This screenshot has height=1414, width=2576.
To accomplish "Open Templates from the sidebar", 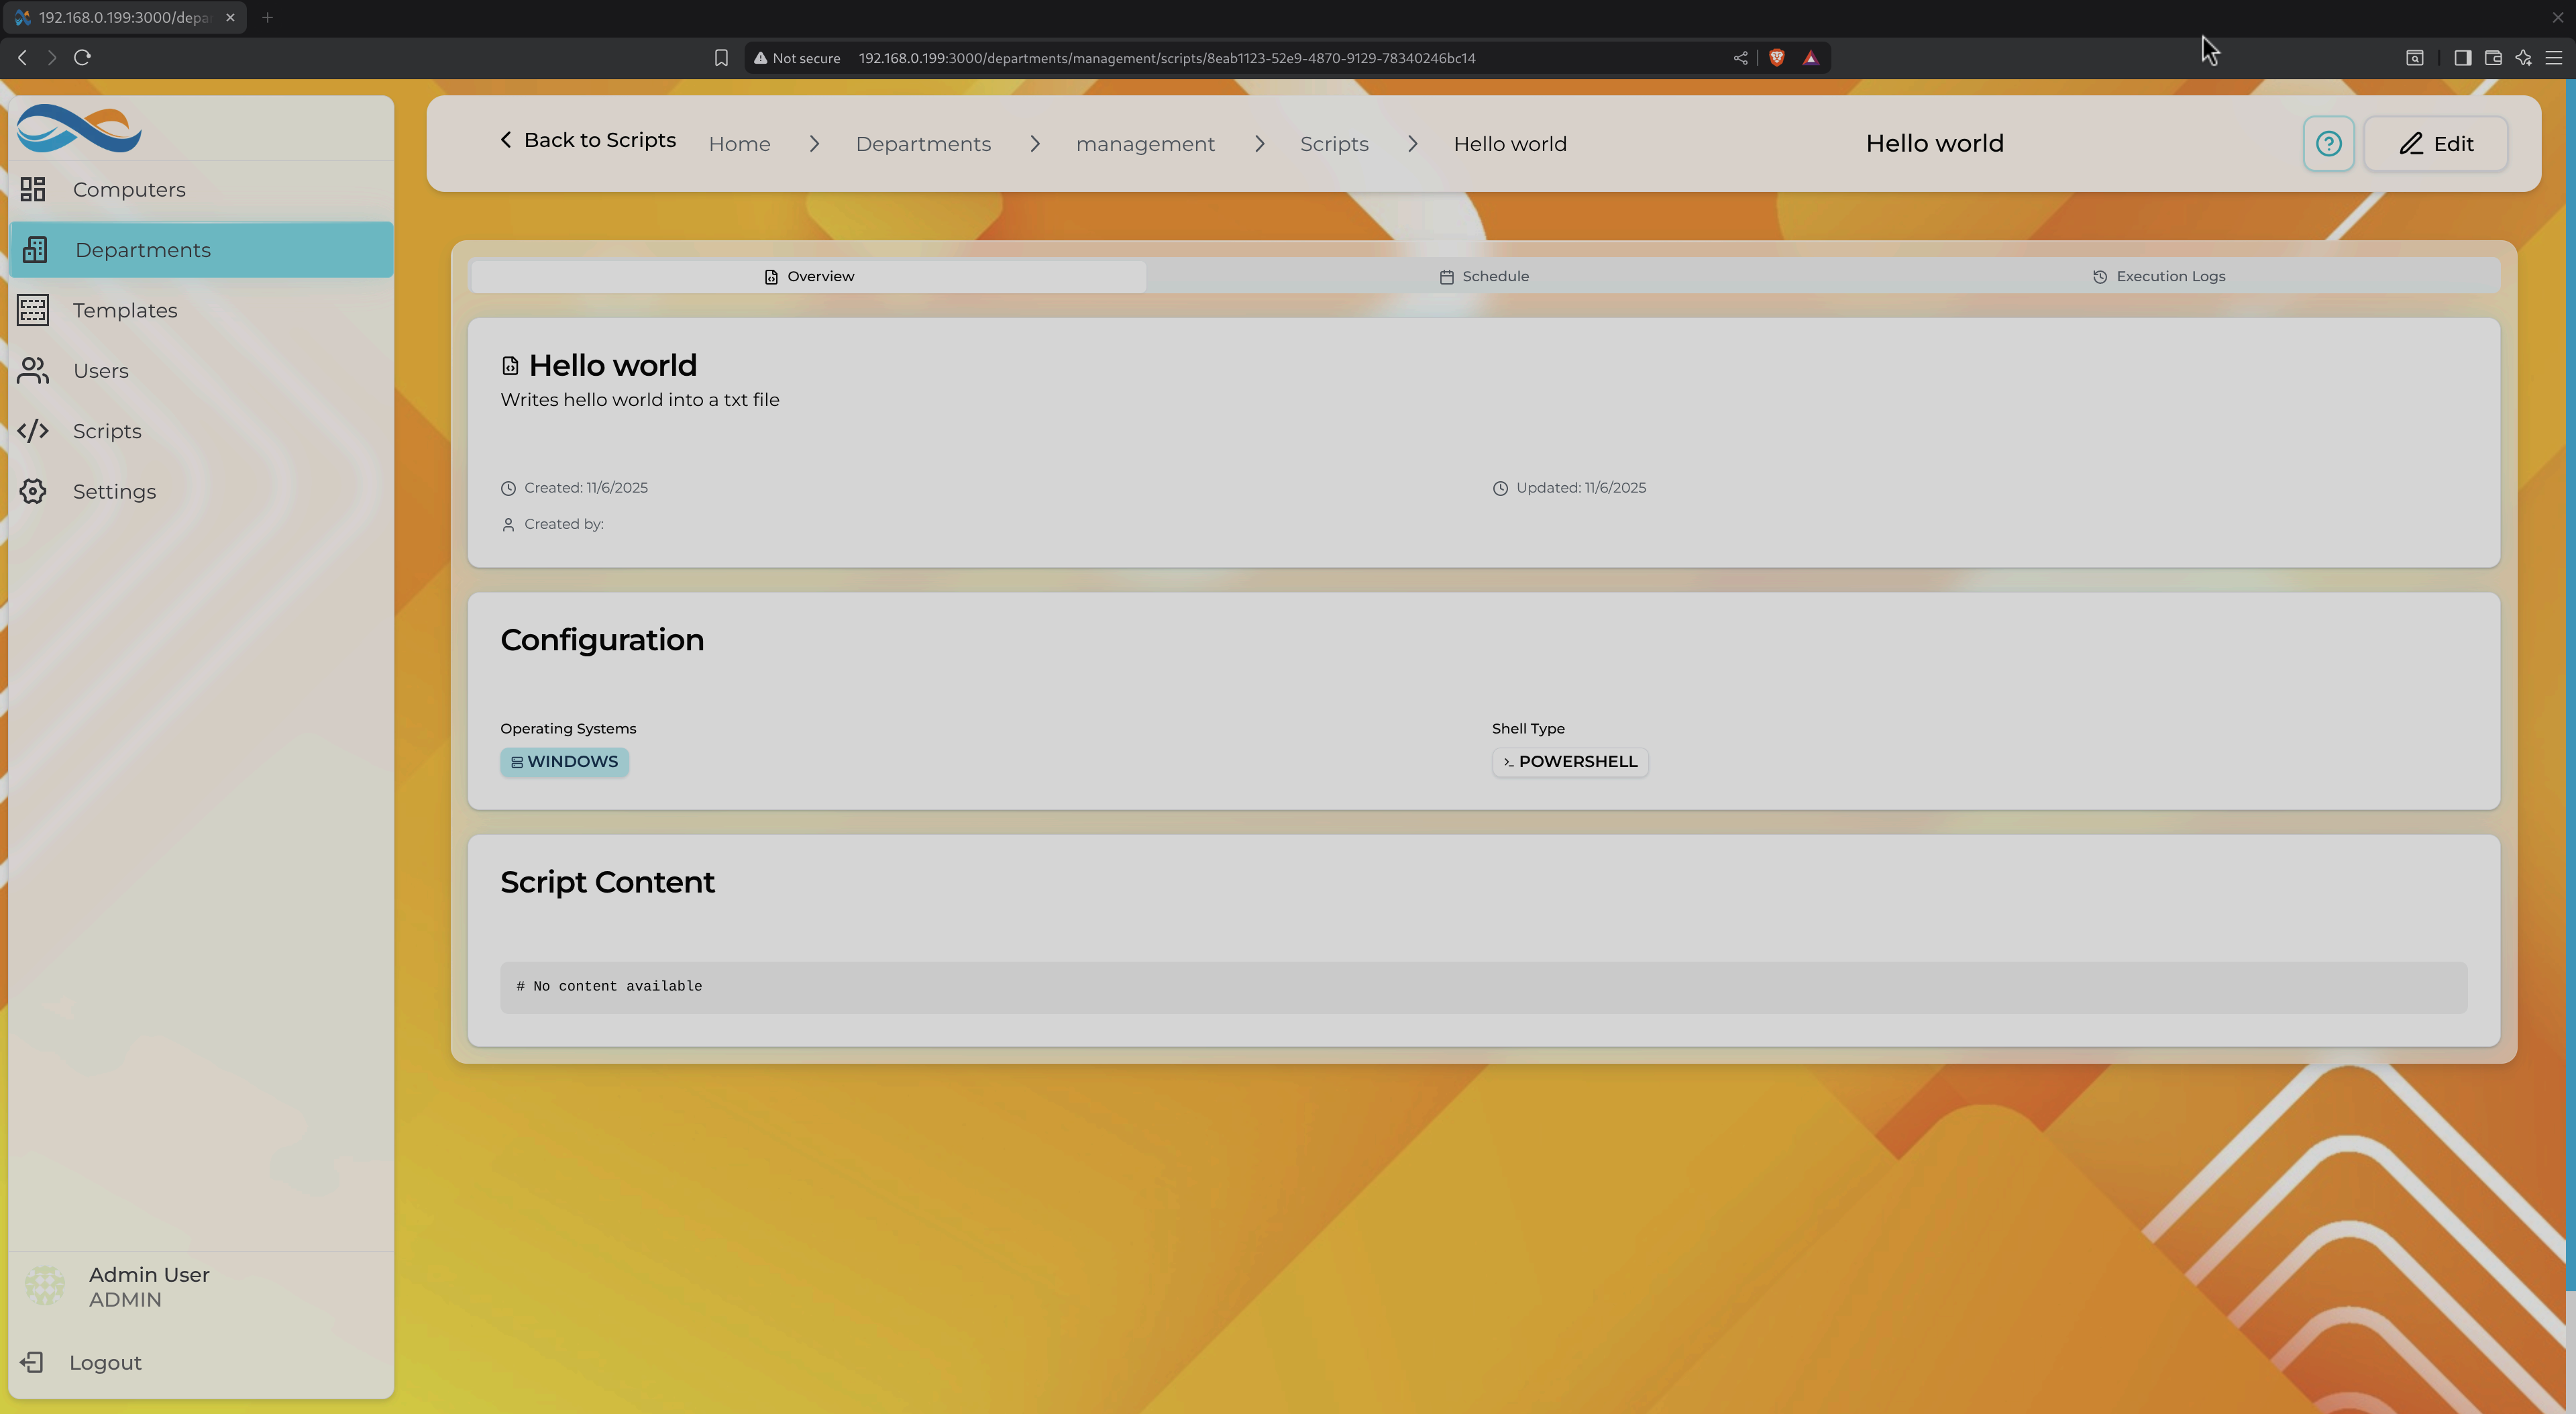I will (124, 310).
